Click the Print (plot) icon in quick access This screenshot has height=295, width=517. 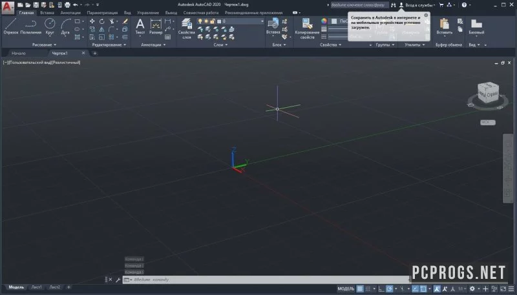67,5
